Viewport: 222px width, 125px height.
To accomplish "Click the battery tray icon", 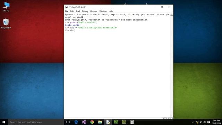I will coord(201,122).
